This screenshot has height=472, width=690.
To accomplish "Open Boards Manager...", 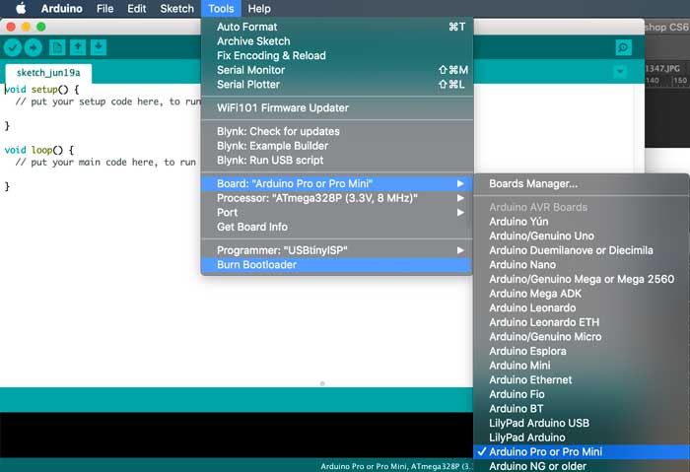I will coord(582,184).
